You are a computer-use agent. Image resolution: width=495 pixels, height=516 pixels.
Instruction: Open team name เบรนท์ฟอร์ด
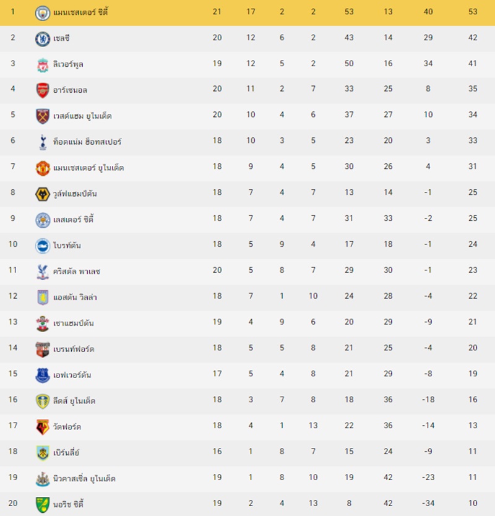pos(74,349)
